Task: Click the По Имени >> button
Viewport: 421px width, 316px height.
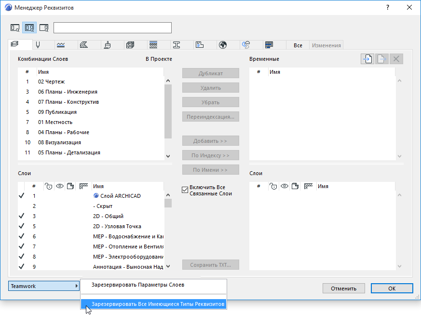Action: tap(210, 170)
